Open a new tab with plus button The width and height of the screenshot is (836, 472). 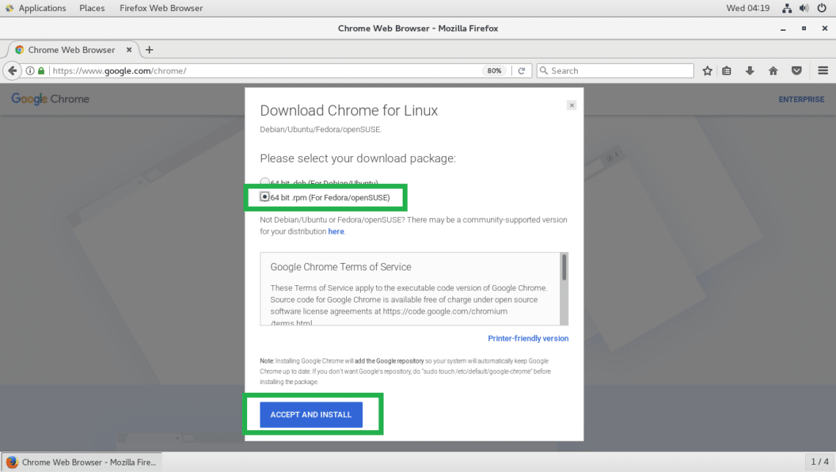tap(150, 50)
